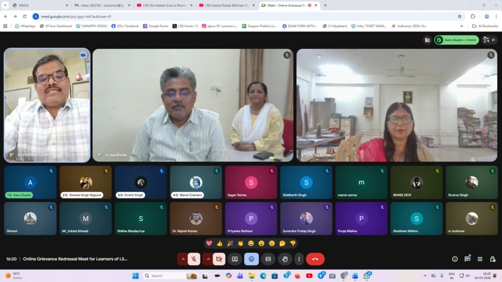Close the emoji reactions bar with the smiley button
The height and width of the screenshot is (282, 502).
click(x=251, y=259)
